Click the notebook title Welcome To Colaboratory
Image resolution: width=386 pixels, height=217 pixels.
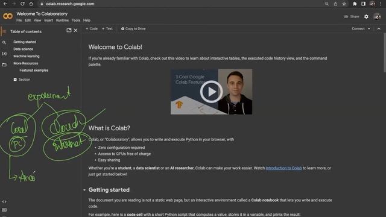click(x=42, y=14)
